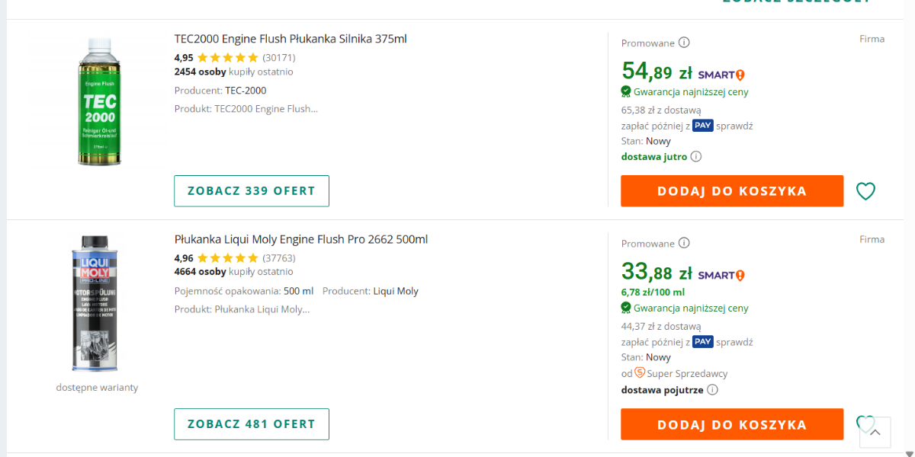Open Płukanka Liqui Moly Engine Flush Pro title
Image resolution: width=915 pixels, height=457 pixels.
301,239
